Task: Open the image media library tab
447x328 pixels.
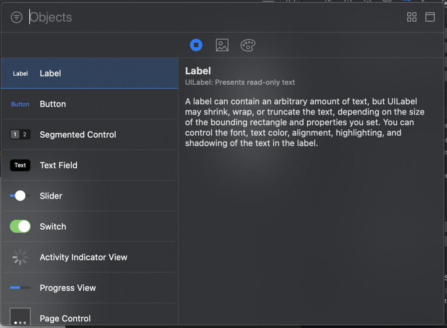Action: click(x=222, y=45)
